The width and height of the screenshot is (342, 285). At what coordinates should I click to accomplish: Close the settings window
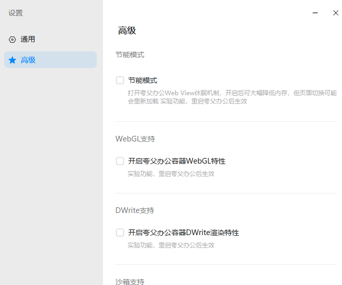coord(335,13)
